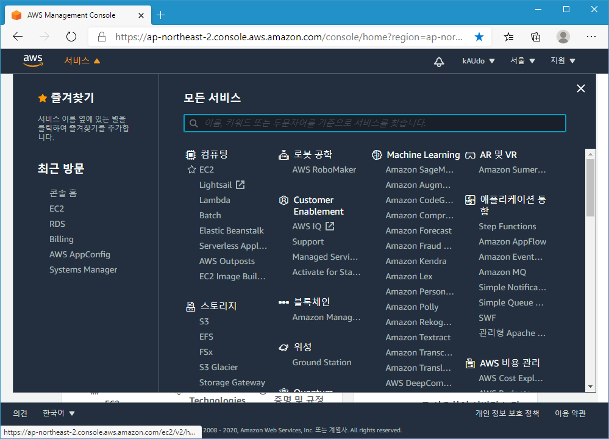Screen dimensions: 609x439
Task: Click the AWS IQ external link icon
Action: 330,226
